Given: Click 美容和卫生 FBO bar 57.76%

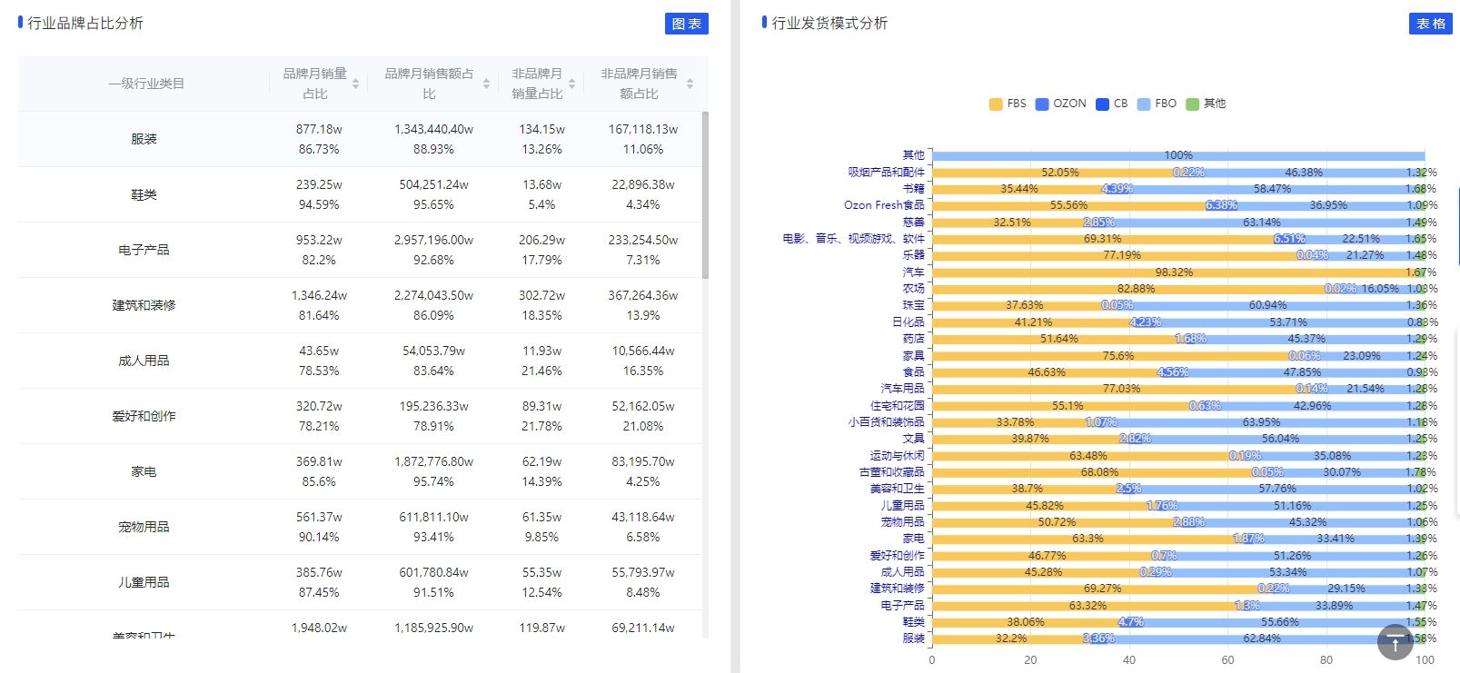Looking at the screenshot, I should 1277,489.
